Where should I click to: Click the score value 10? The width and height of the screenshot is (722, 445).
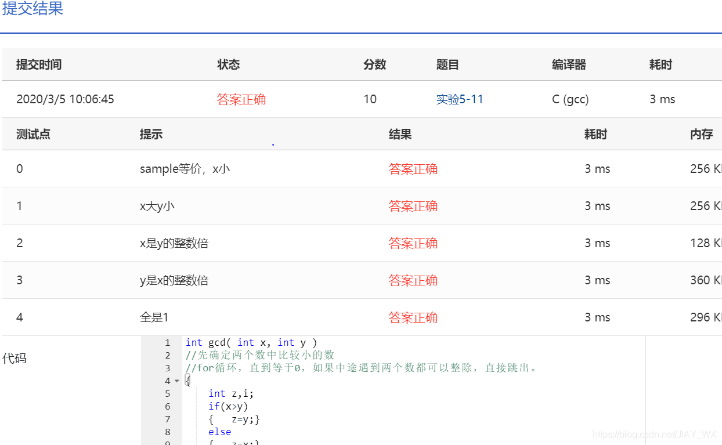coord(370,99)
